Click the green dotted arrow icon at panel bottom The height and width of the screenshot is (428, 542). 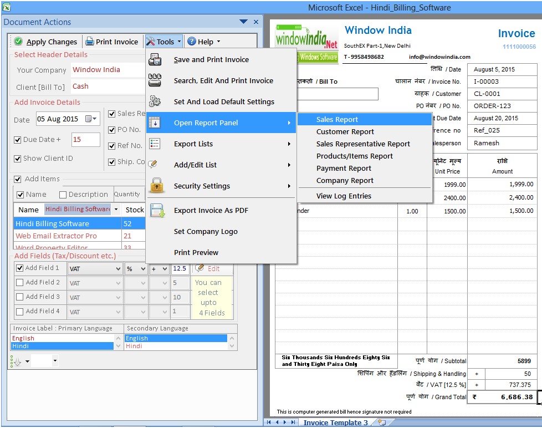tap(16, 361)
